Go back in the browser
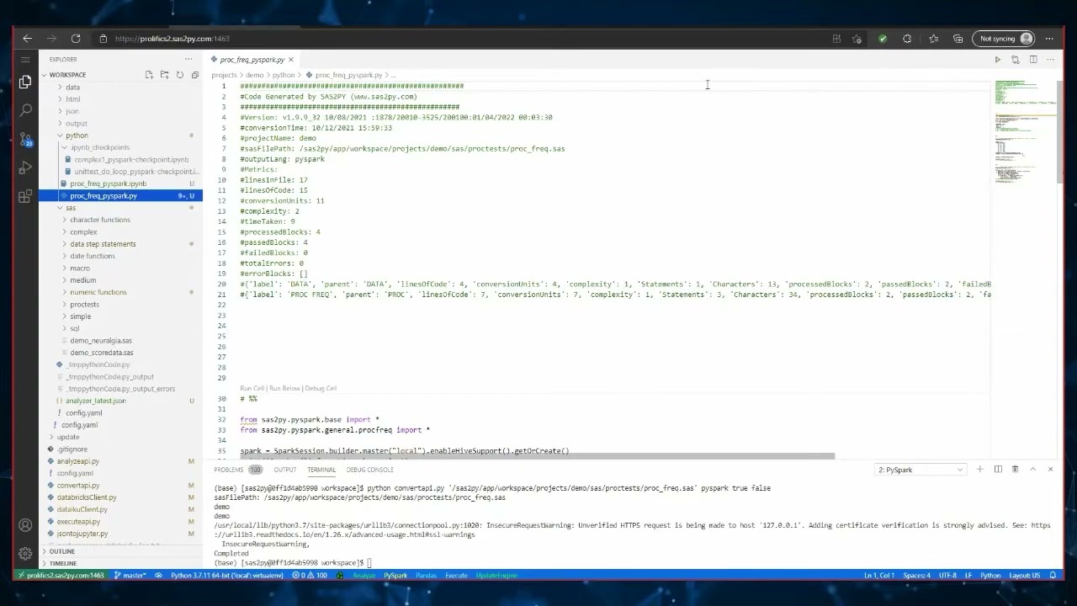Screen dimensions: 1077x606 point(28,39)
